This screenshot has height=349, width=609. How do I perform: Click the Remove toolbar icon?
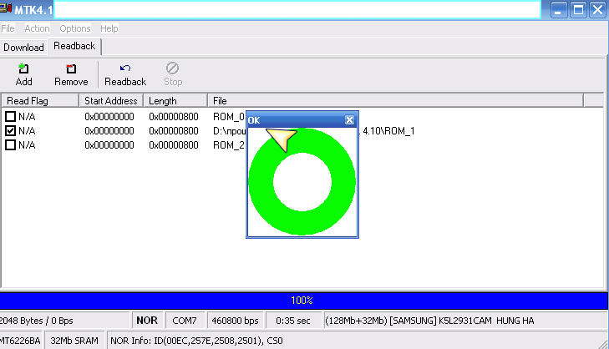[71, 73]
